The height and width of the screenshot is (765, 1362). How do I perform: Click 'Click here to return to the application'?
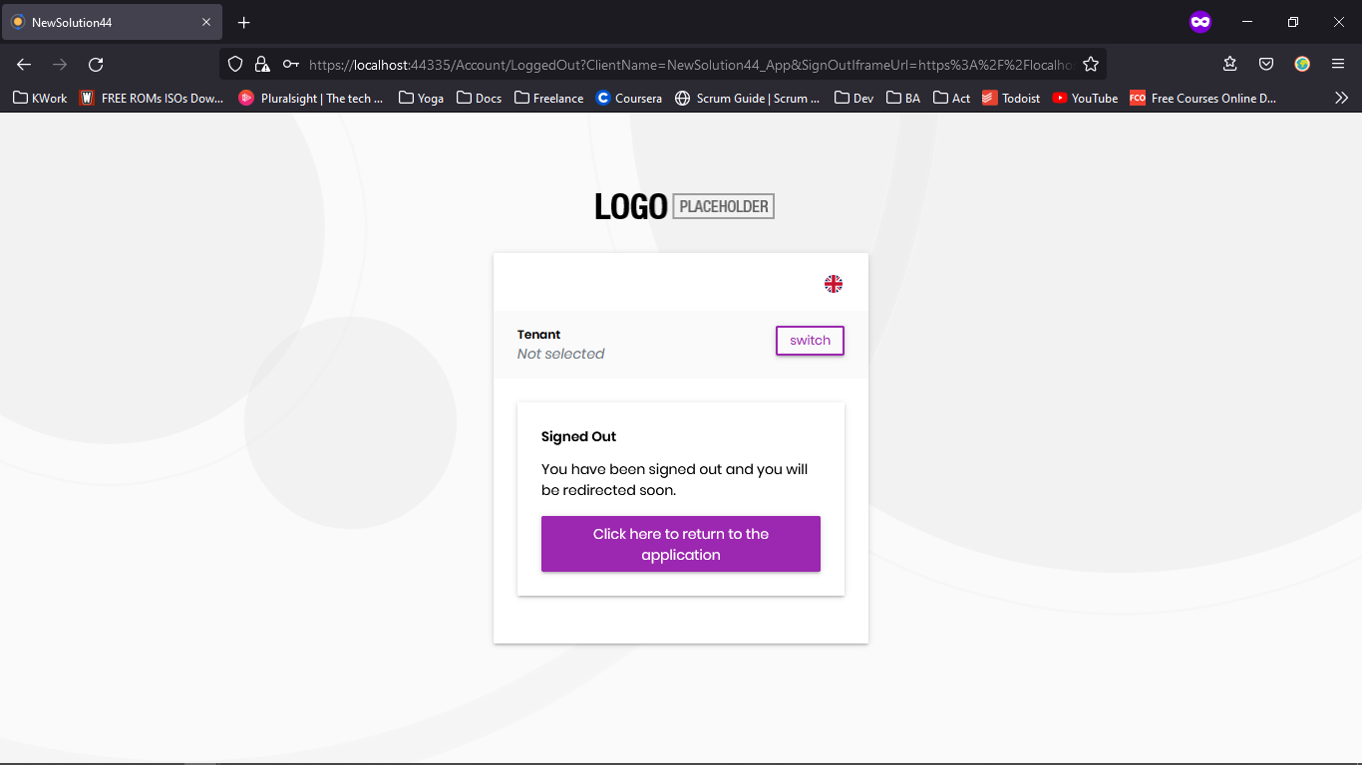click(681, 544)
